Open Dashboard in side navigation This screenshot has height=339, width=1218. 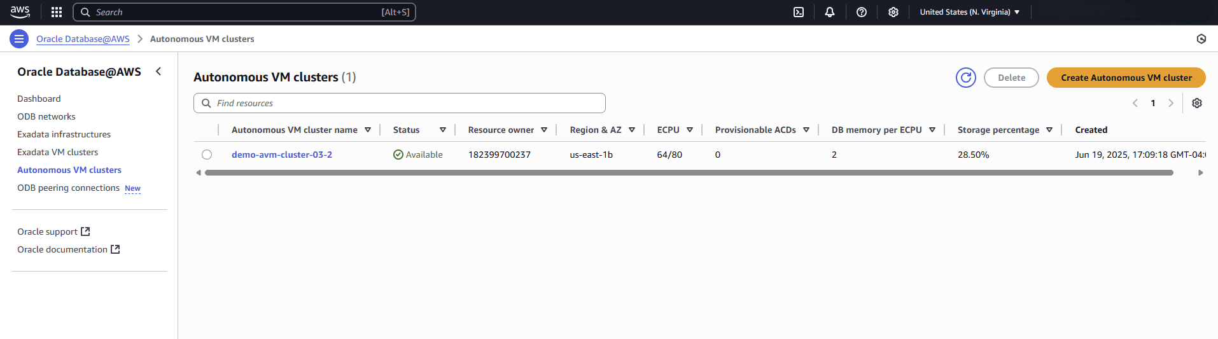point(39,99)
